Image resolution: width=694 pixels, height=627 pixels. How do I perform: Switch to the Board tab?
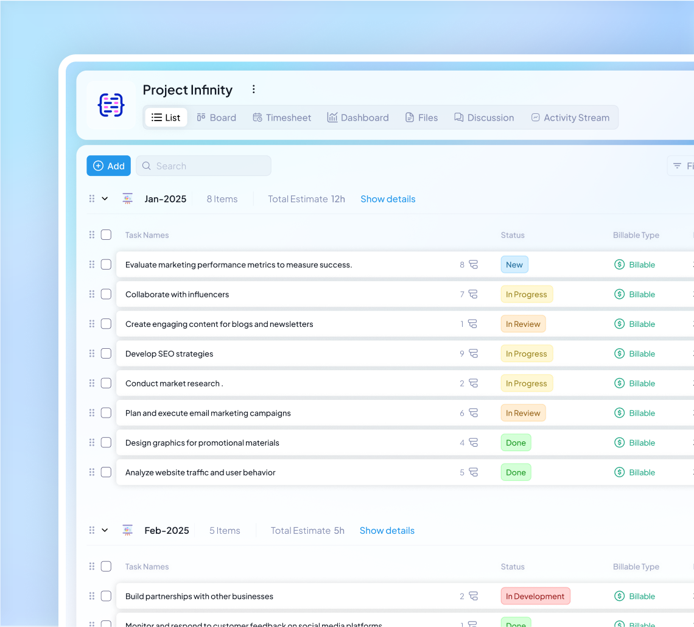click(216, 117)
